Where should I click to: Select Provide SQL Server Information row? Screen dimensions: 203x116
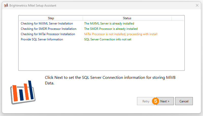tap(101, 39)
